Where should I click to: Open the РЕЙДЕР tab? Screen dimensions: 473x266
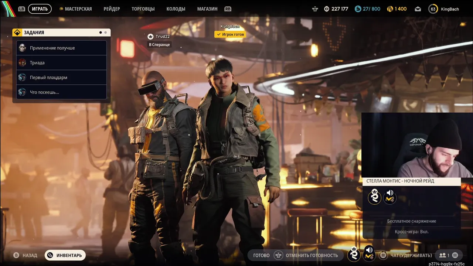pyautogui.click(x=112, y=9)
